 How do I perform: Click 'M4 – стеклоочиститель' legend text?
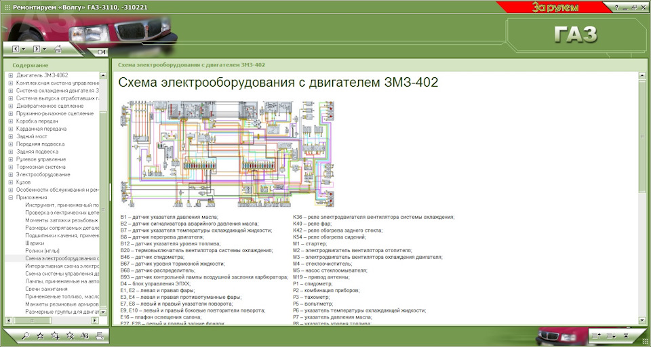pos(323,264)
